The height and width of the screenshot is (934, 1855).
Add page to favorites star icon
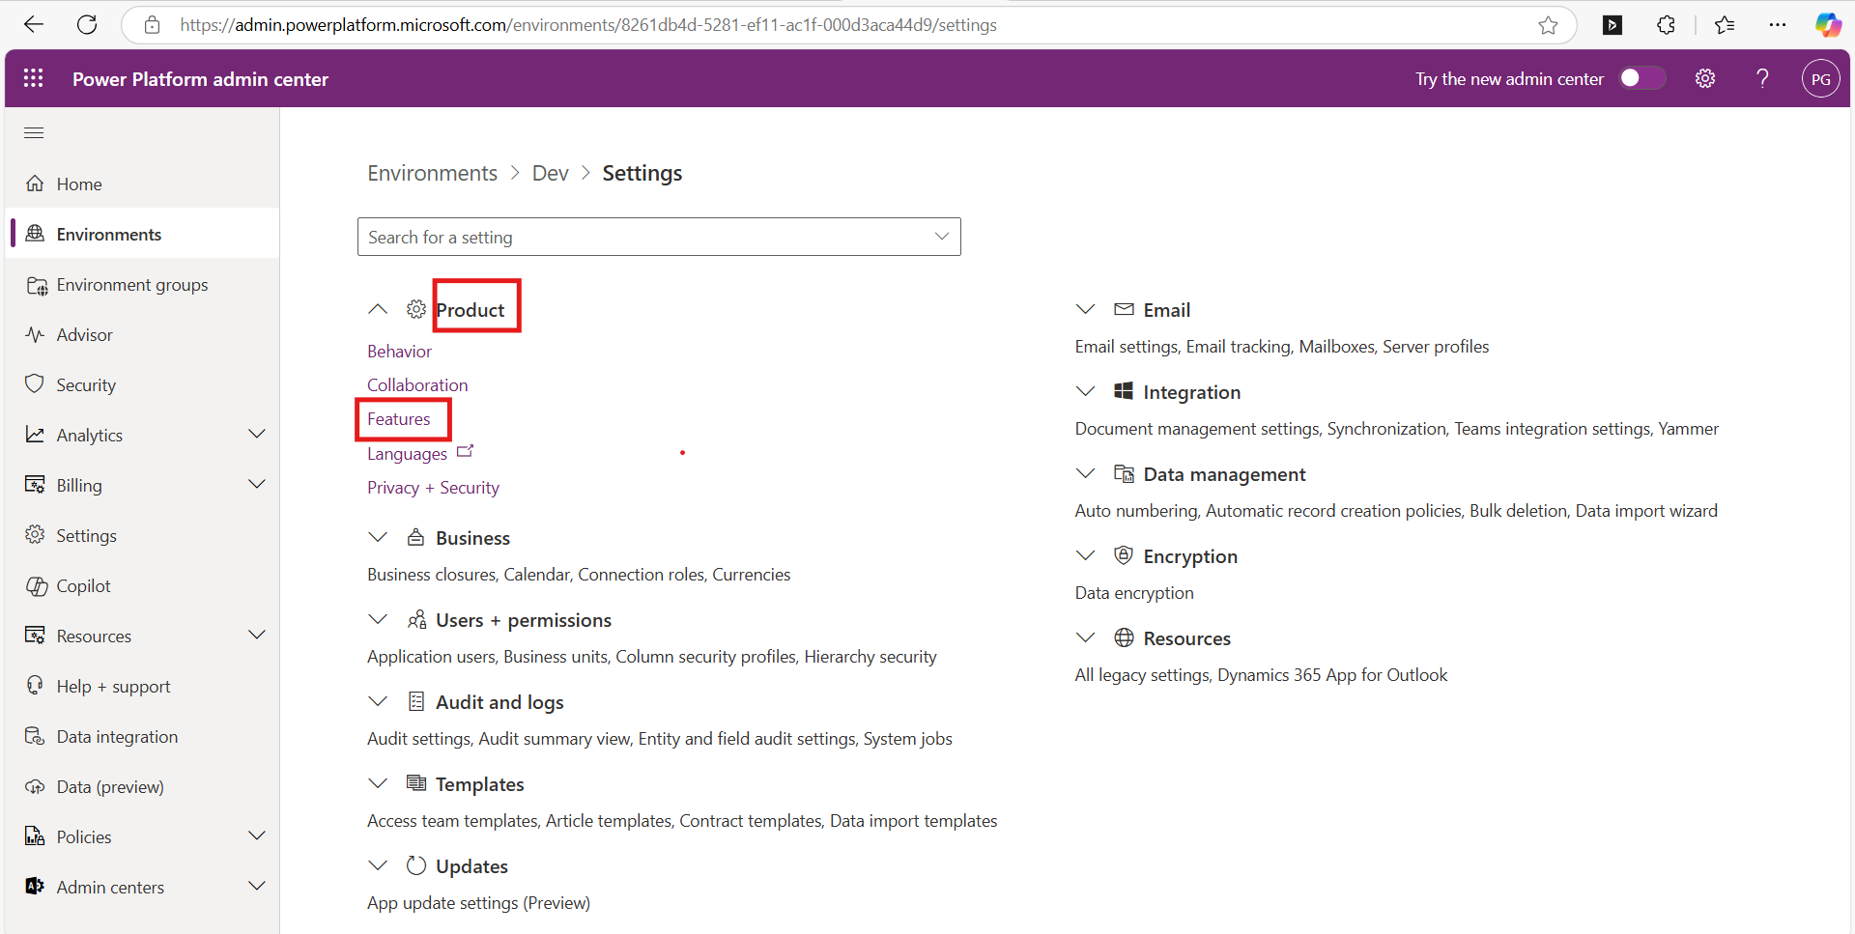click(x=1548, y=25)
